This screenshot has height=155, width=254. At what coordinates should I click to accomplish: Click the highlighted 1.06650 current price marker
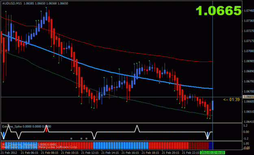(248, 97)
